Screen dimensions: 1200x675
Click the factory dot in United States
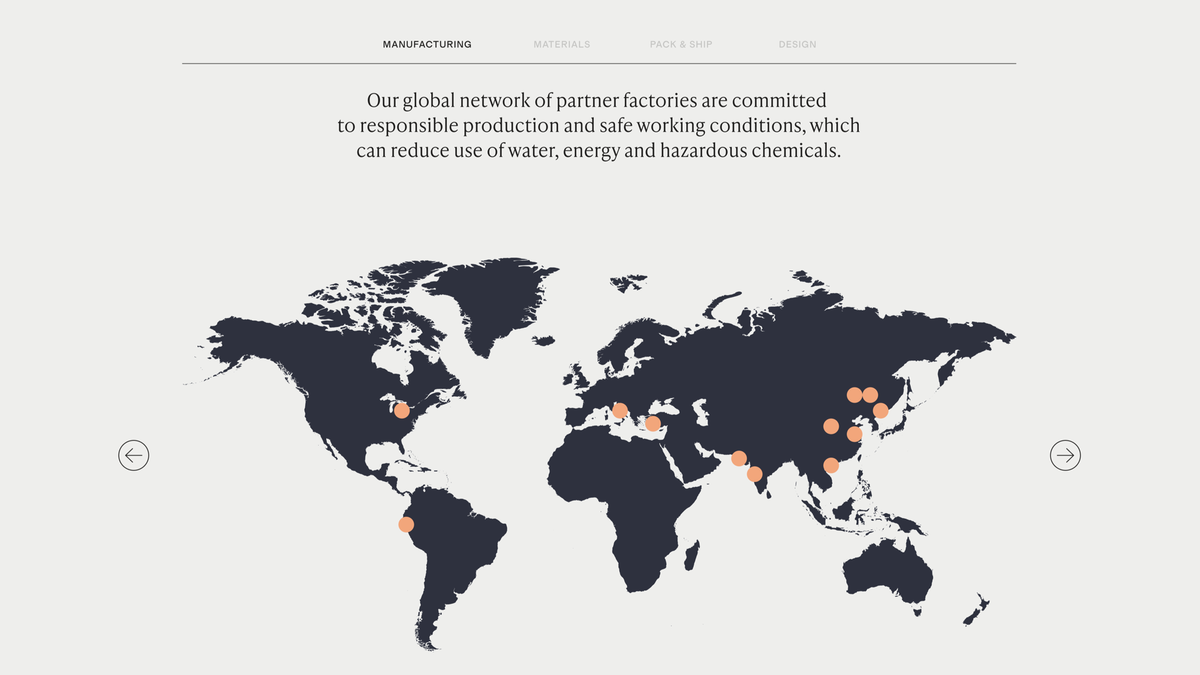pyautogui.click(x=402, y=411)
